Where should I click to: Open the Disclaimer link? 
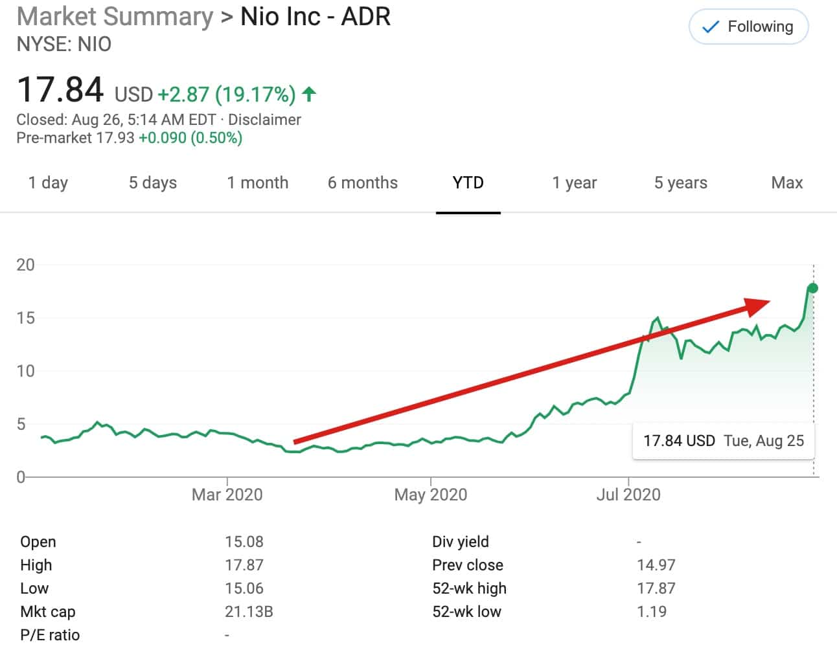click(264, 120)
